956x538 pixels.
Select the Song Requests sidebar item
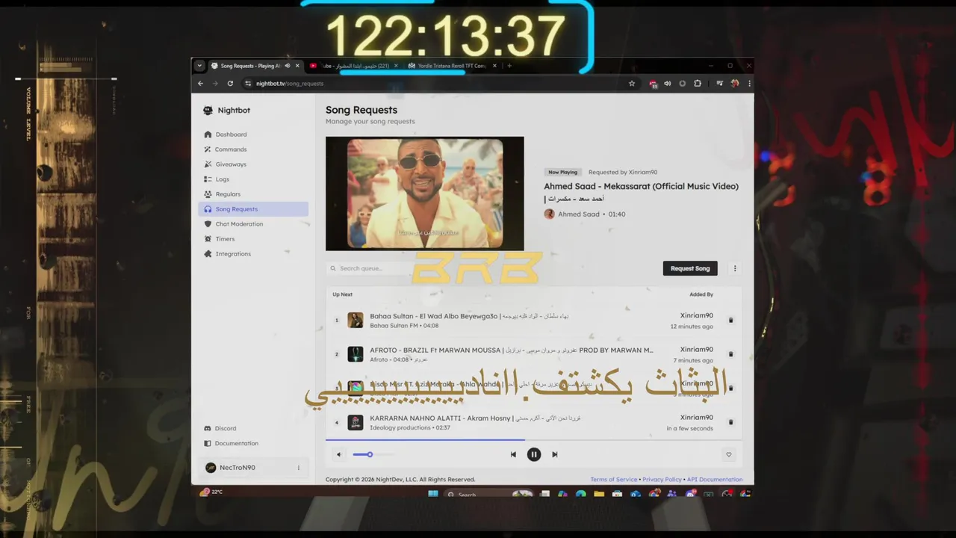tap(253, 209)
